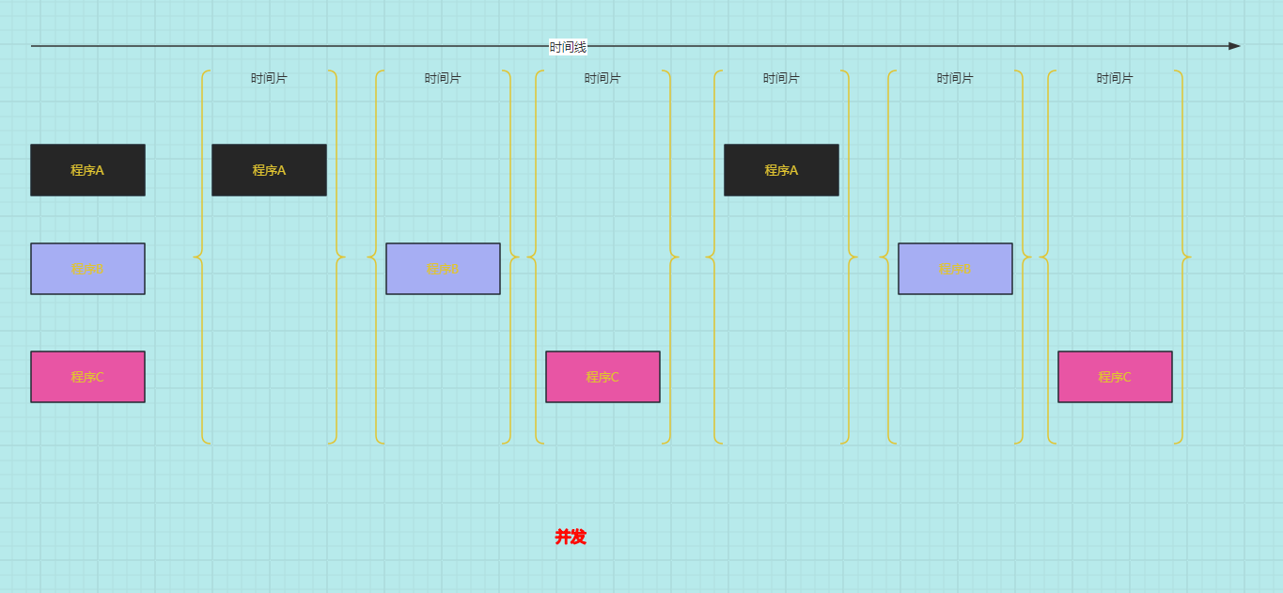The height and width of the screenshot is (593, 1283).
Task: Select the fifth 时间片 label
Action: 955,79
